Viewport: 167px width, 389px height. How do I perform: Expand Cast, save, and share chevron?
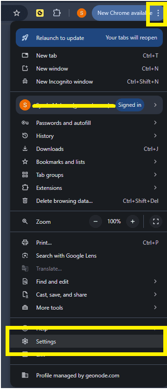[155, 294]
